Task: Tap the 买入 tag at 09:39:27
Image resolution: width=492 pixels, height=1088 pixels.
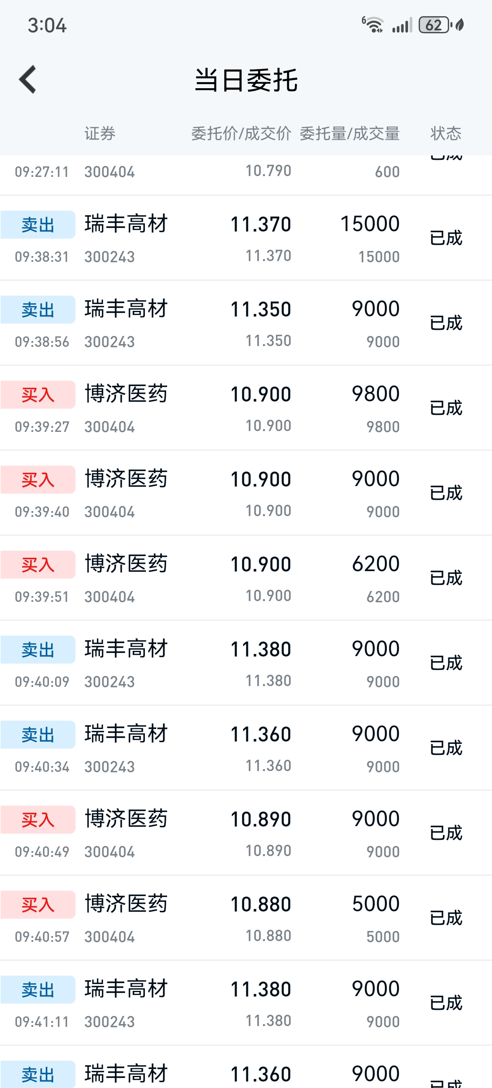Action: (x=38, y=395)
